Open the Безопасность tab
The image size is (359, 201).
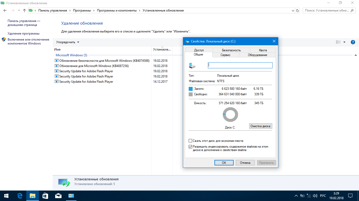tap(231, 50)
